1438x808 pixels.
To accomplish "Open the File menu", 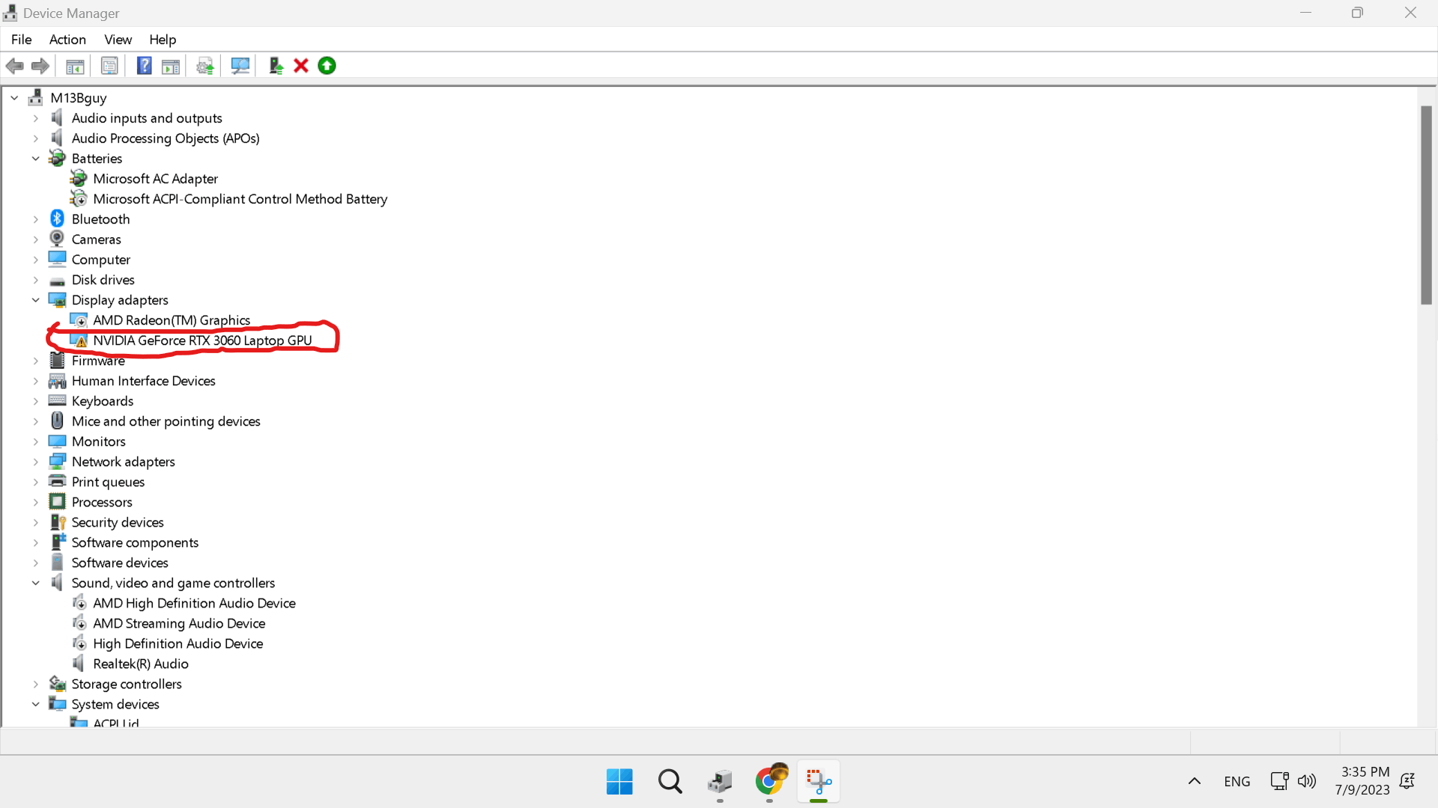I will click(x=21, y=40).
